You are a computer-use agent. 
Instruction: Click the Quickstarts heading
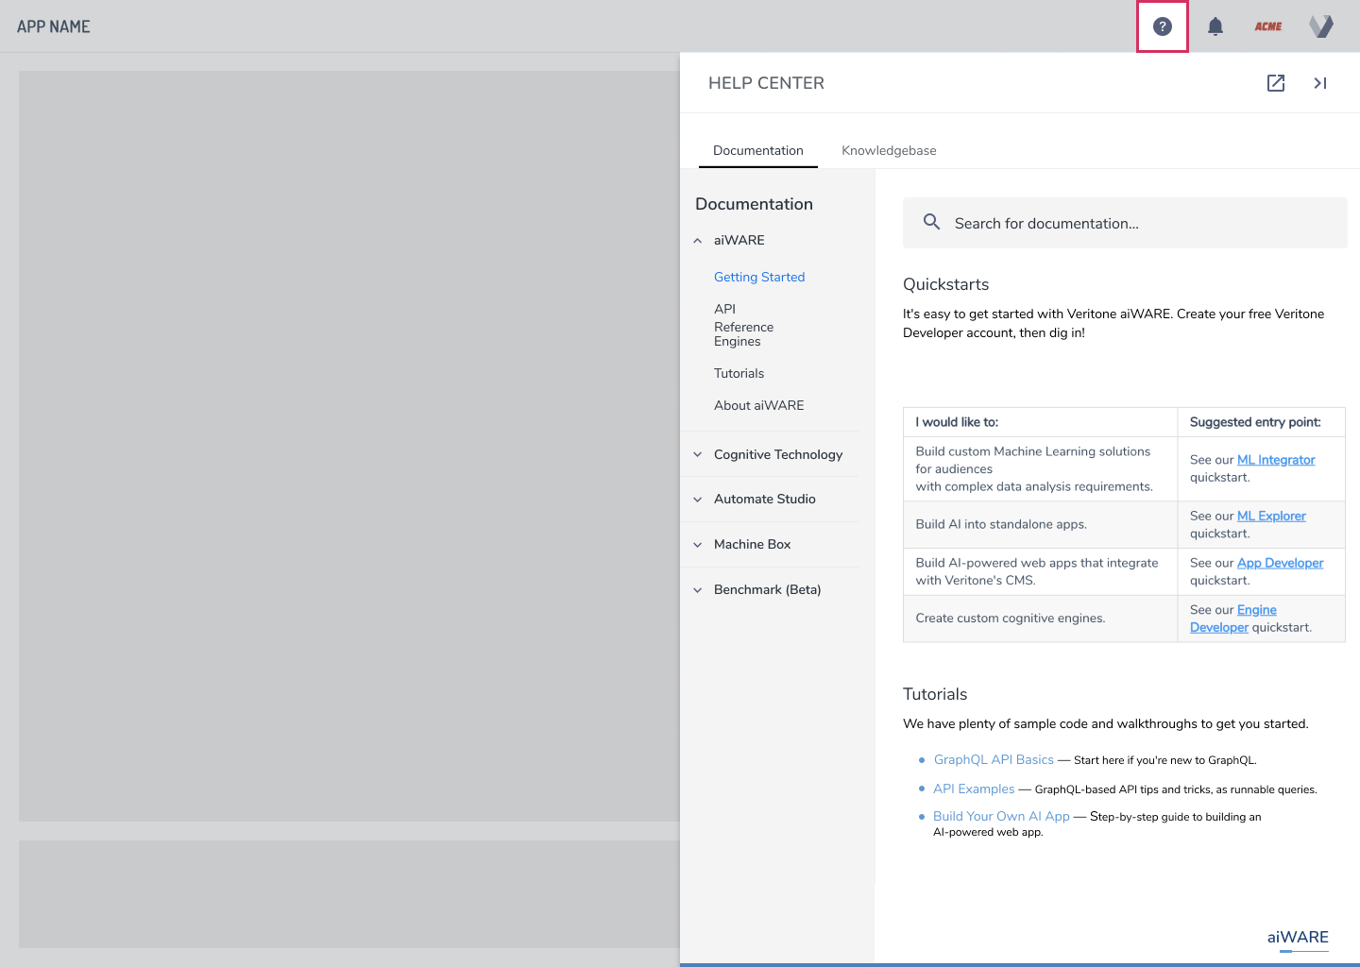click(x=945, y=284)
